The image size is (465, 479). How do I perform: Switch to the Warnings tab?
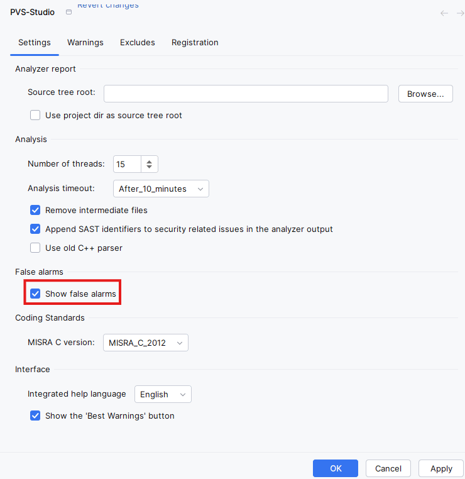tap(85, 43)
